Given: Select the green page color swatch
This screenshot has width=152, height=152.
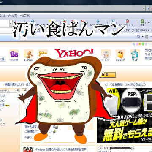Looking at the screenshot, I should click(143, 44).
